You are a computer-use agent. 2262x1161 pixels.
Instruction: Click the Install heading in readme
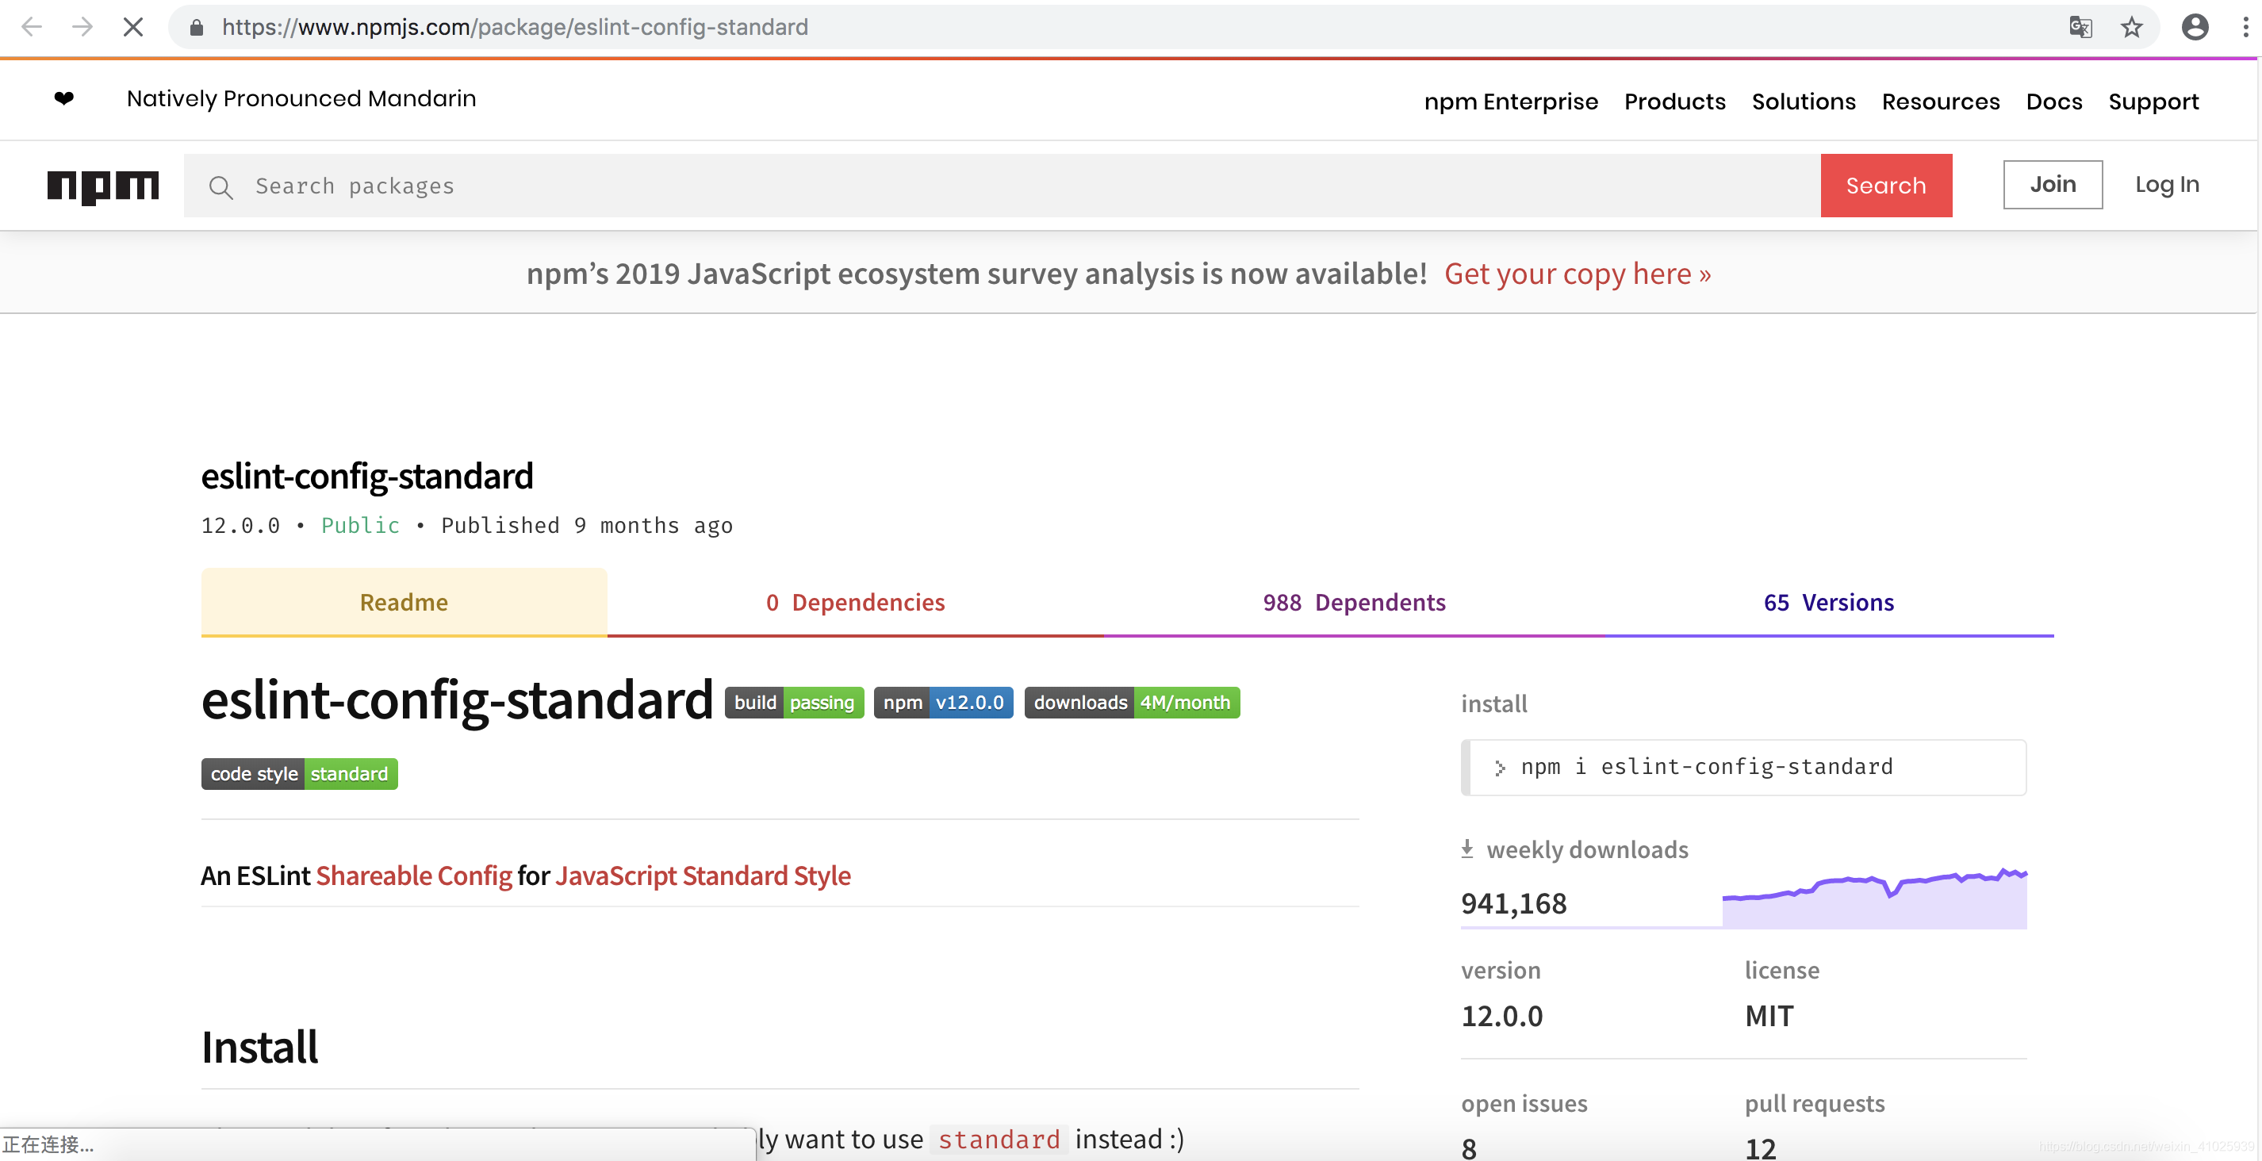click(260, 1047)
